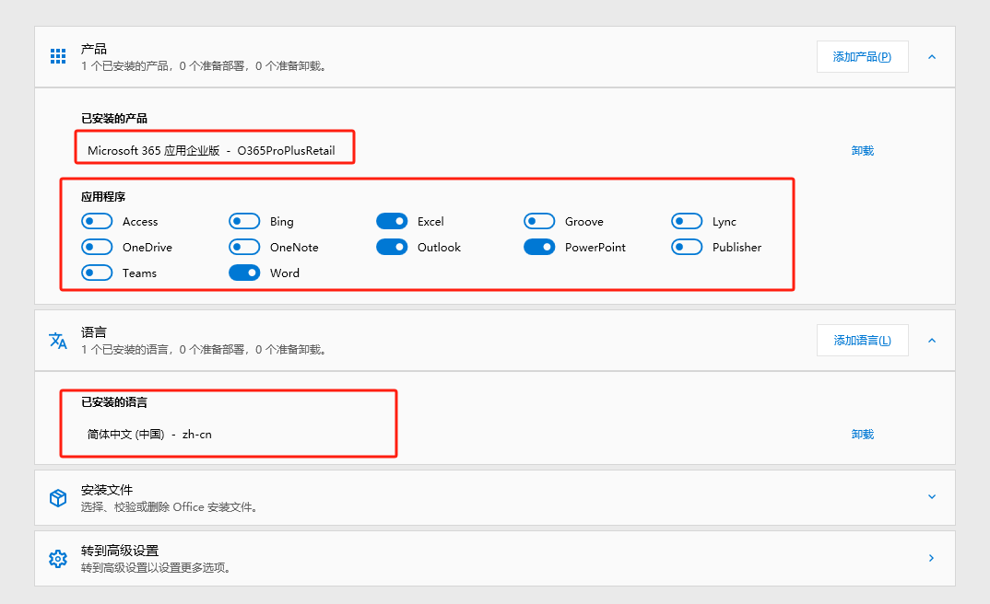990x604 pixels.
Task: Collapse the 产品 section chevron
Action: pyautogui.click(x=932, y=57)
